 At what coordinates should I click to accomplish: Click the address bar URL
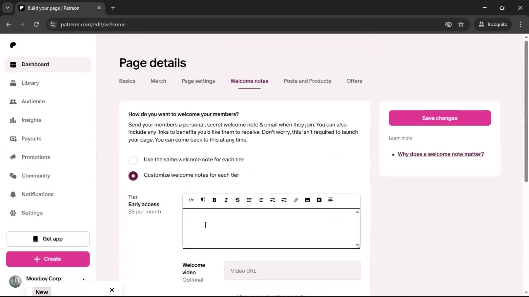point(93,24)
